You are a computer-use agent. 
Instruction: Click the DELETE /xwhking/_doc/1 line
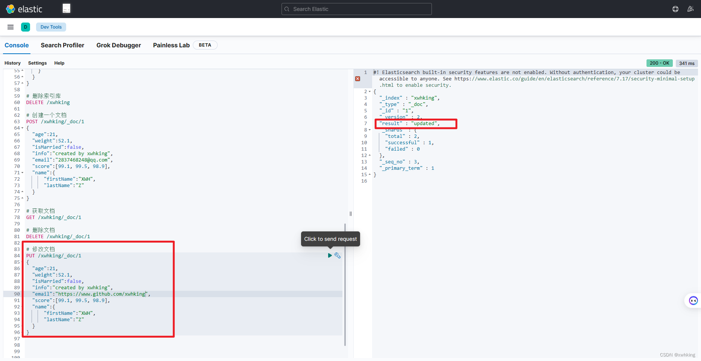pos(58,237)
